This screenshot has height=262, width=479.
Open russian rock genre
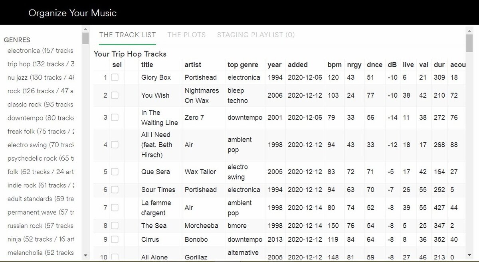[41, 226]
